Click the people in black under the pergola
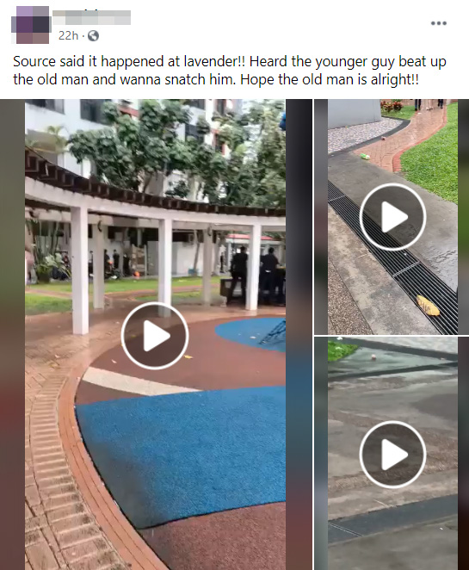The image size is (469, 570). pos(256,275)
